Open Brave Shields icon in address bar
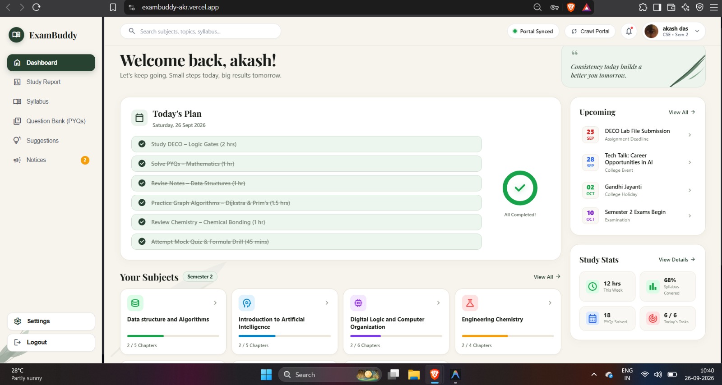Screen dimensions: 722x385 pyautogui.click(x=571, y=7)
